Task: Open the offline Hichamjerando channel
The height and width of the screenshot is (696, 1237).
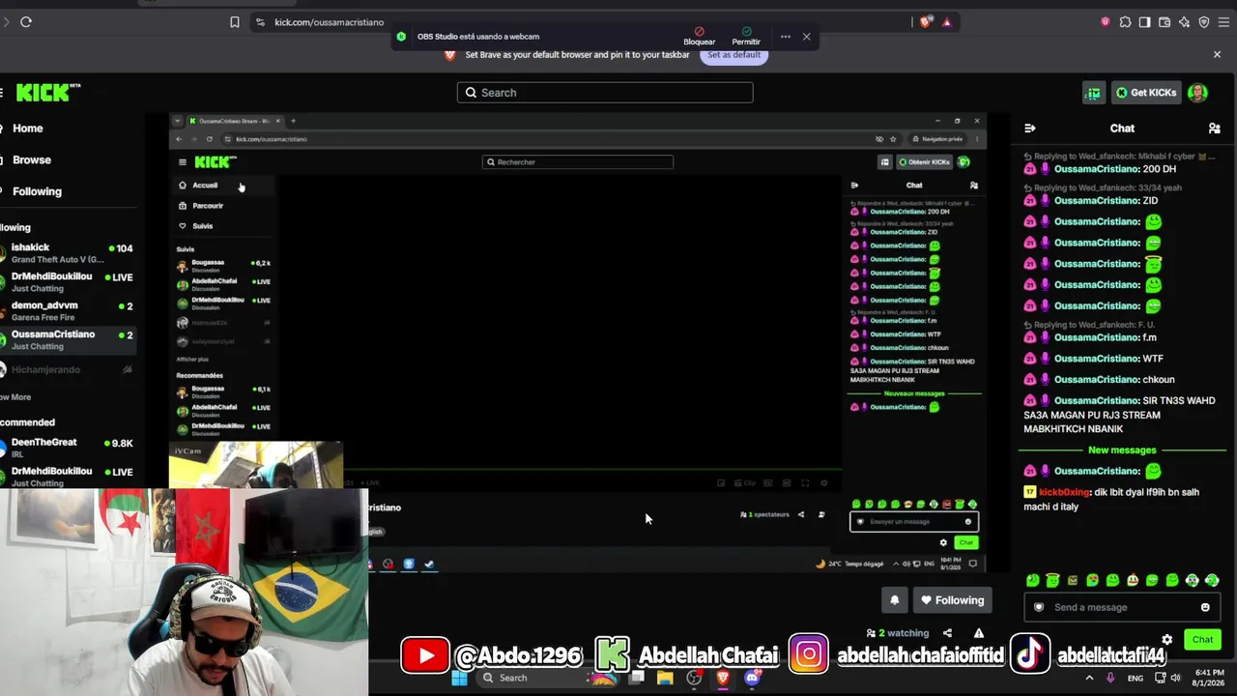Action: click(x=68, y=369)
